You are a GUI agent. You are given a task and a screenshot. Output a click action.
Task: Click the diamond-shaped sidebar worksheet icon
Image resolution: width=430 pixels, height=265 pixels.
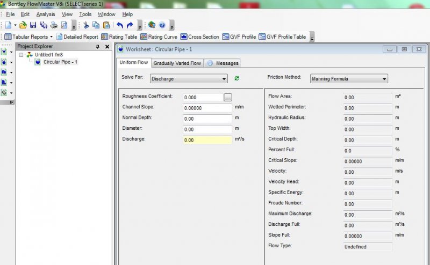point(4,92)
